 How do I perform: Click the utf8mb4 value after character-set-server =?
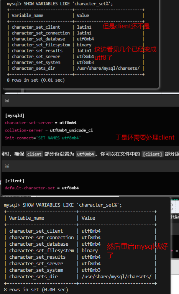tap(68, 123)
